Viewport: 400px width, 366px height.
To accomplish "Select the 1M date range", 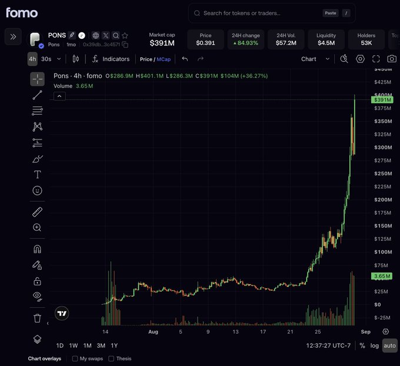I will [87, 345].
